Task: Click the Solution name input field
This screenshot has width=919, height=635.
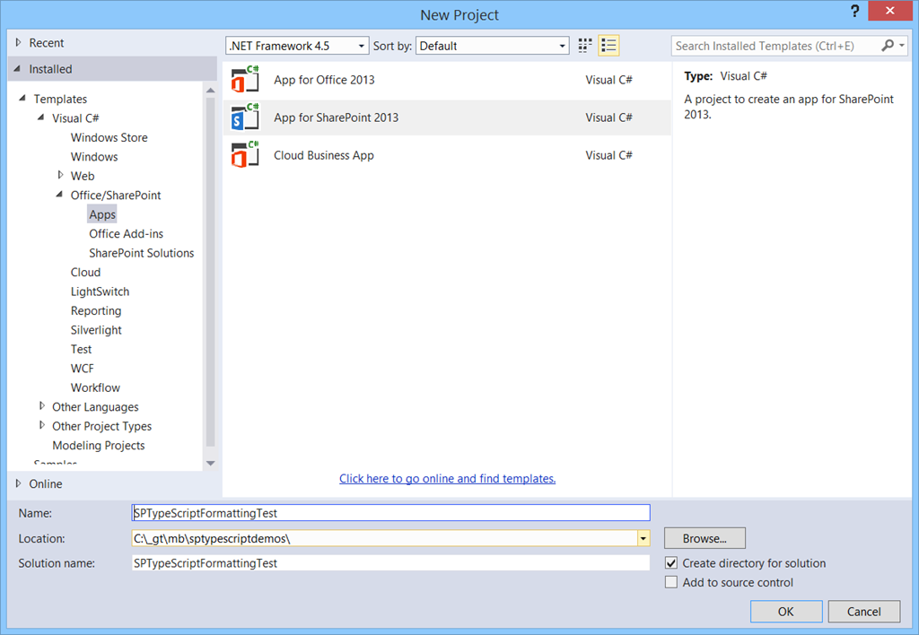Action: (x=391, y=563)
